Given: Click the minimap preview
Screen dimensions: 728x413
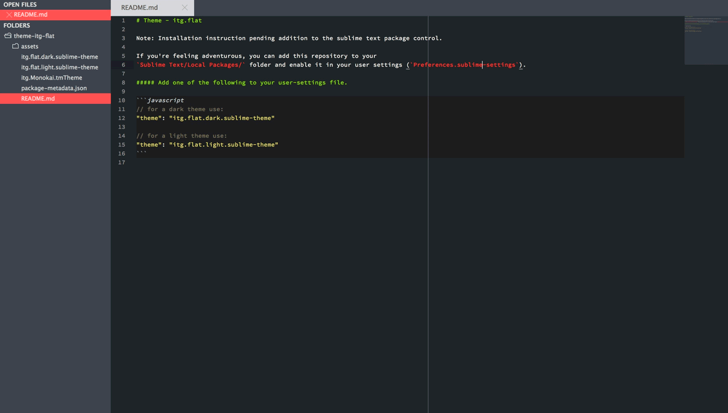Looking at the screenshot, I should tap(706, 40).
